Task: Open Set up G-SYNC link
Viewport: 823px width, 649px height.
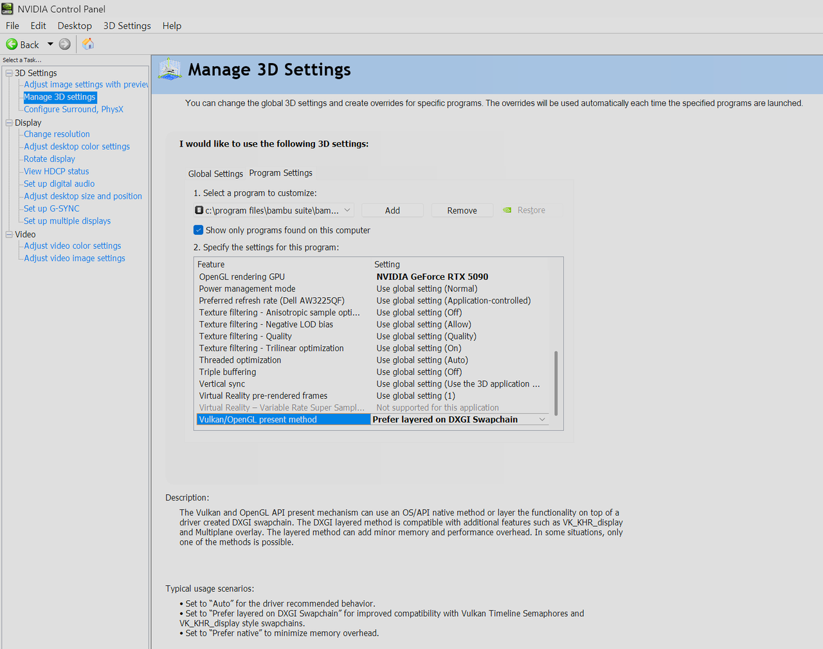Action: pyautogui.click(x=51, y=208)
